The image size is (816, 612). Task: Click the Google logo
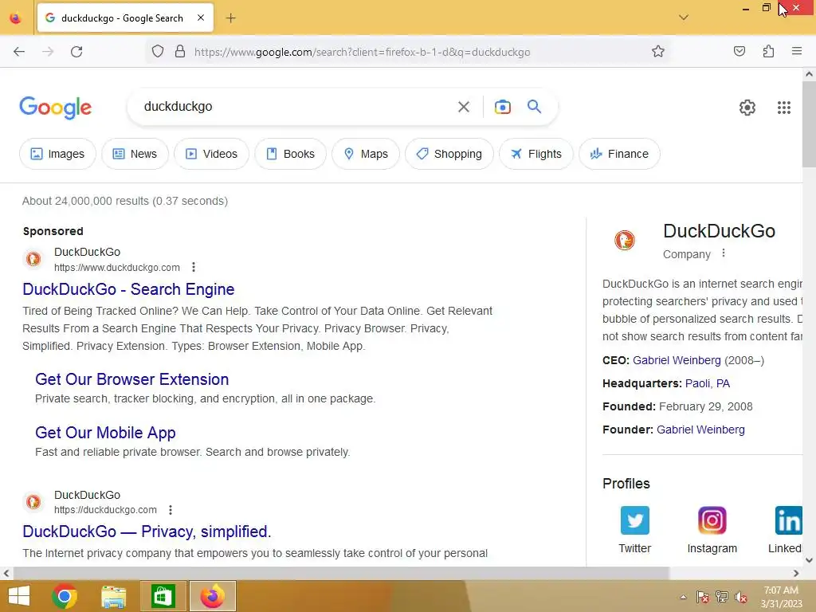[x=56, y=108]
